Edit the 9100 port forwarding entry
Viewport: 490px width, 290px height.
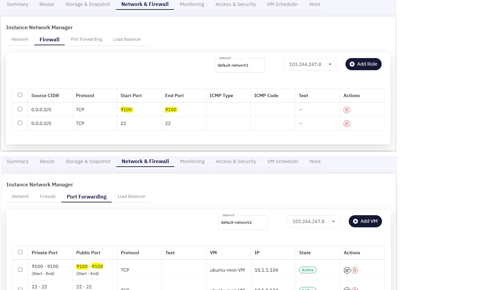pyautogui.click(x=347, y=270)
